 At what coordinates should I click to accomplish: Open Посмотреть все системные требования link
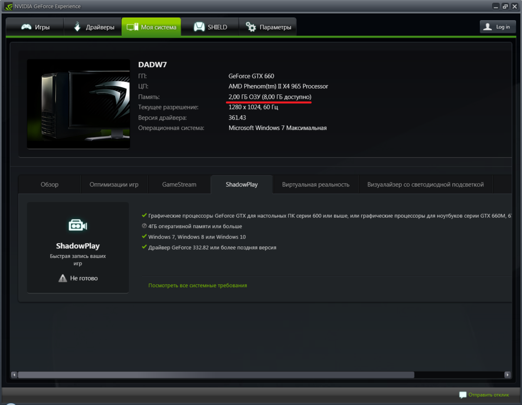pyautogui.click(x=198, y=285)
